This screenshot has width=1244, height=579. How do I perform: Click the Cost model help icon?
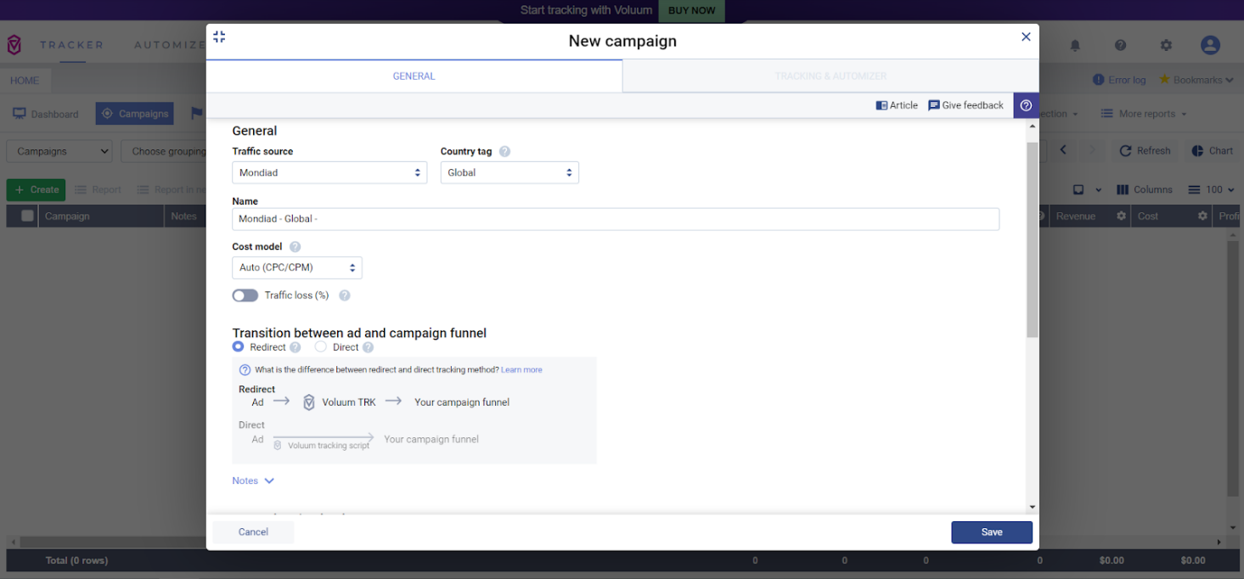click(295, 247)
